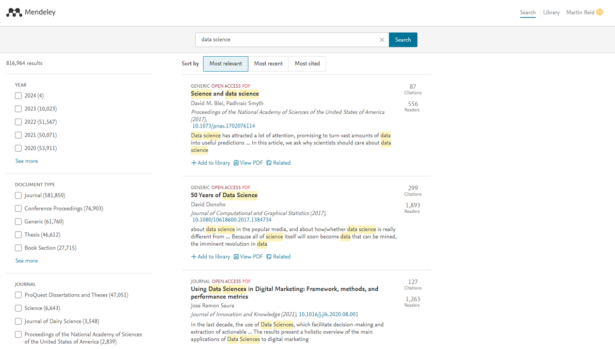Click inside the 'data science' search field

click(286, 40)
